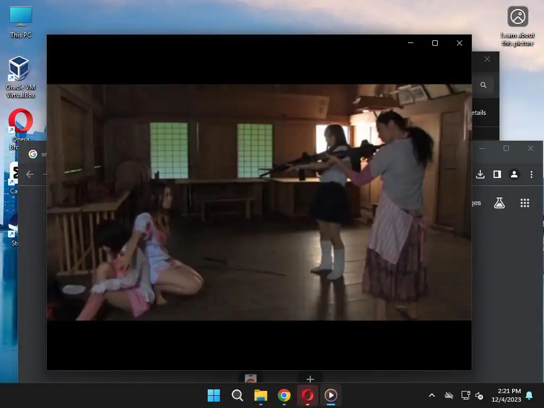Open Oracle VM VirtualBox desktop shortcut
This screenshot has width=544, height=408.
point(21,77)
